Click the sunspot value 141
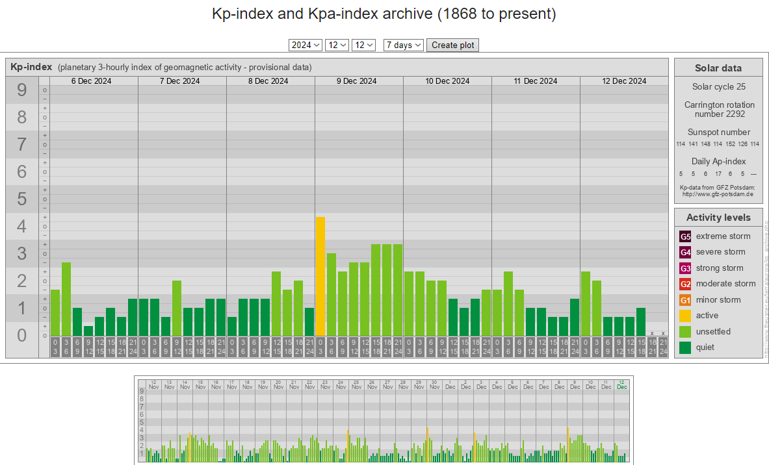Image resolution: width=769 pixels, height=465 pixels. coord(693,144)
